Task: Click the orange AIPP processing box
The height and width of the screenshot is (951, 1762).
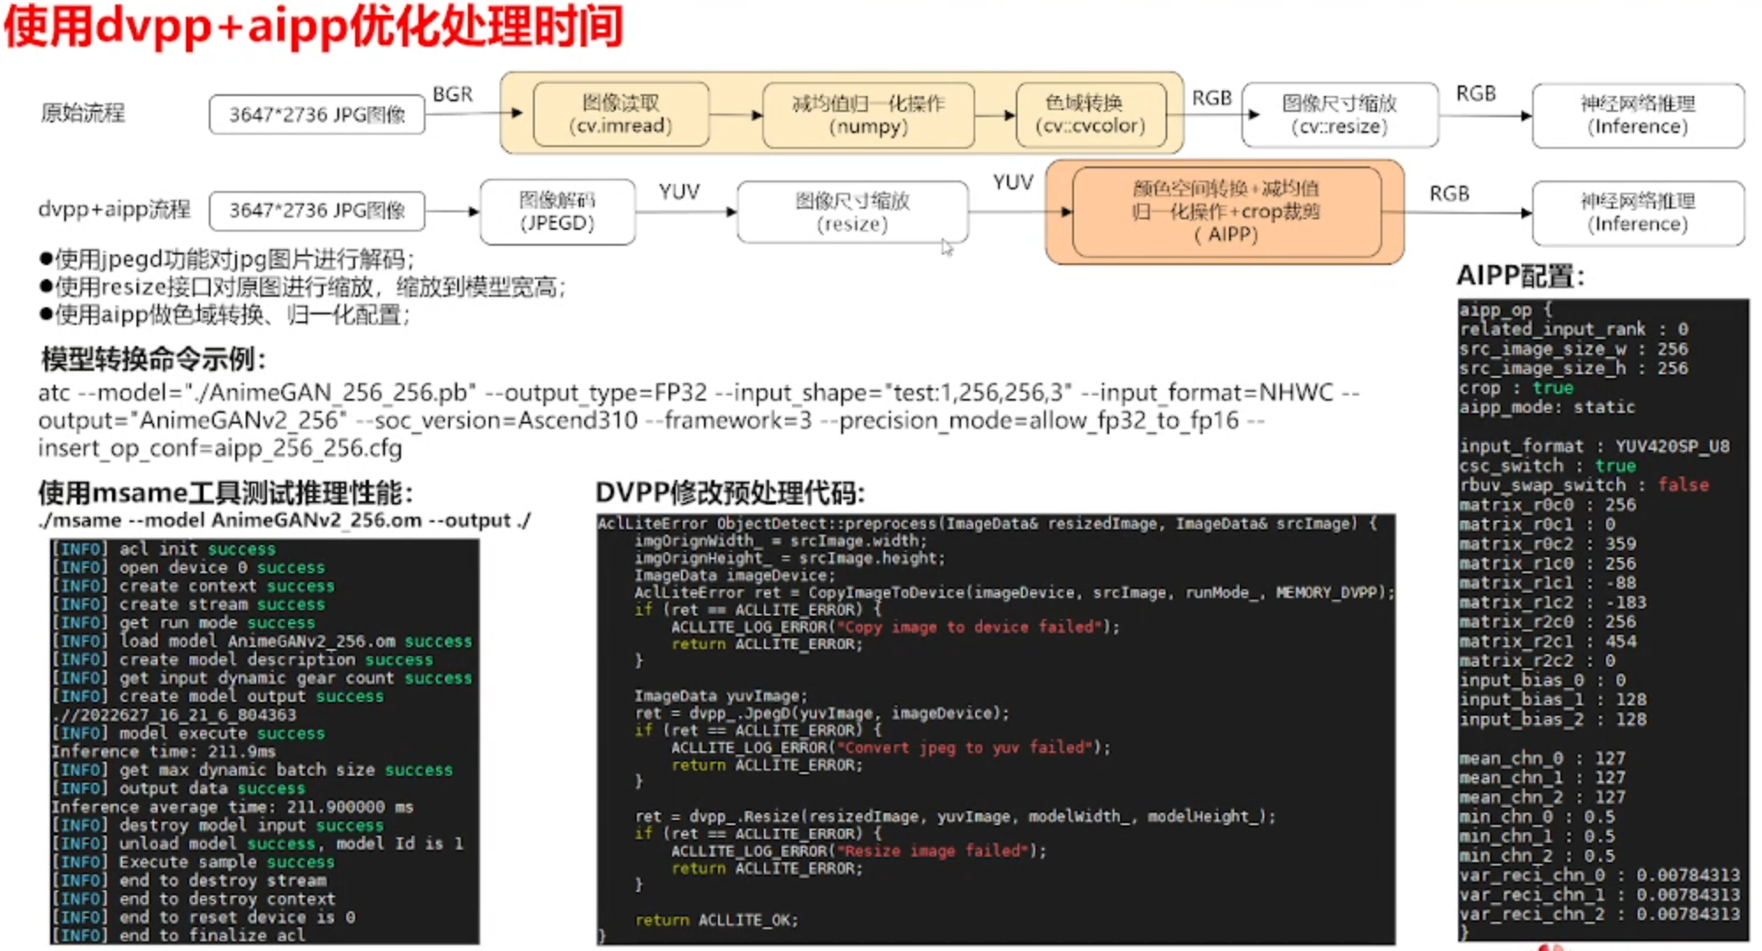Action: tap(1225, 211)
